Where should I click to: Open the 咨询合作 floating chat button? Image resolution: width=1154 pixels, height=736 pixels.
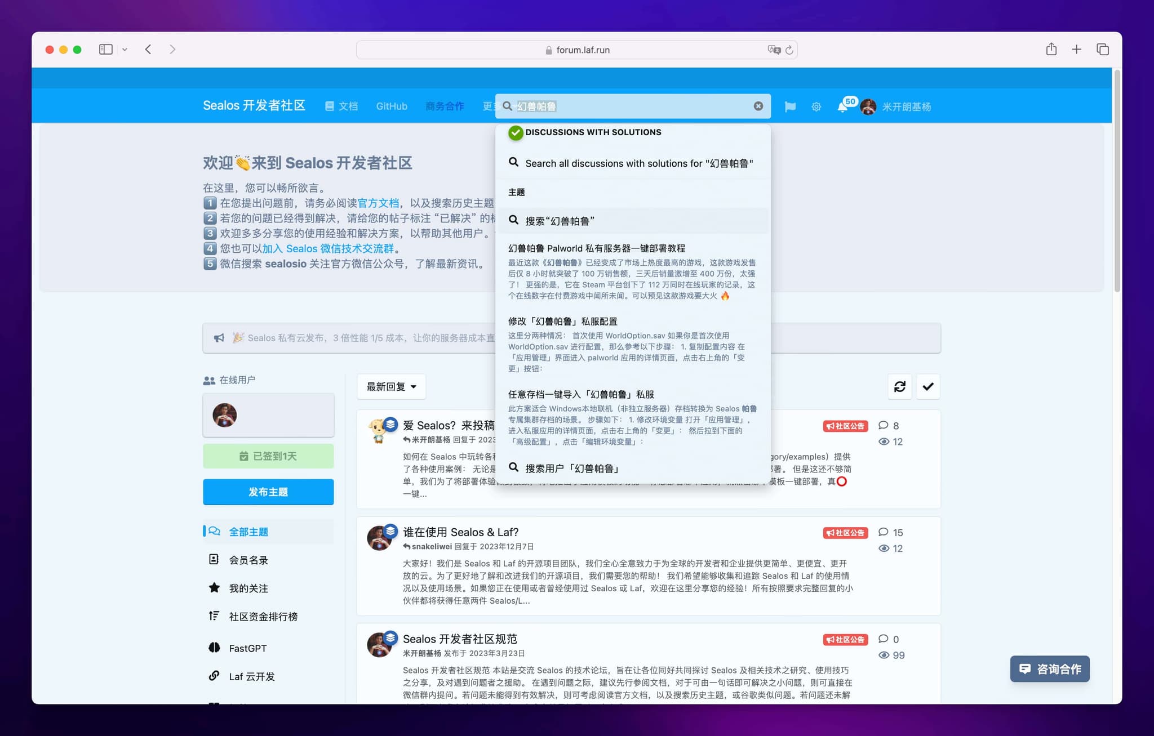coord(1049,669)
